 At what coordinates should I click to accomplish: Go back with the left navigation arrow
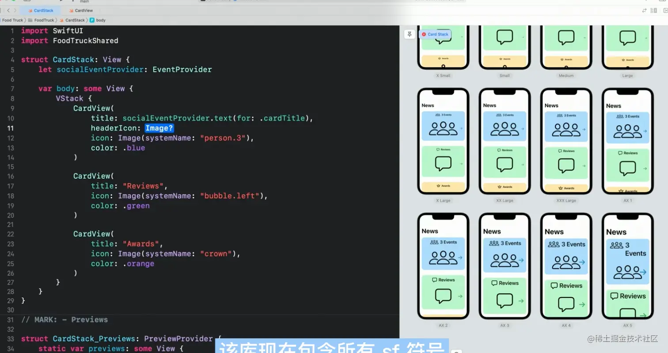click(x=8, y=10)
